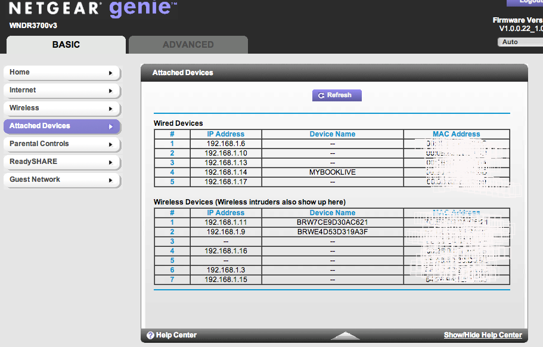Select wireless IP address 192.168.1.11
This screenshot has width=543, height=347.
pyautogui.click(x=226, y=222)
